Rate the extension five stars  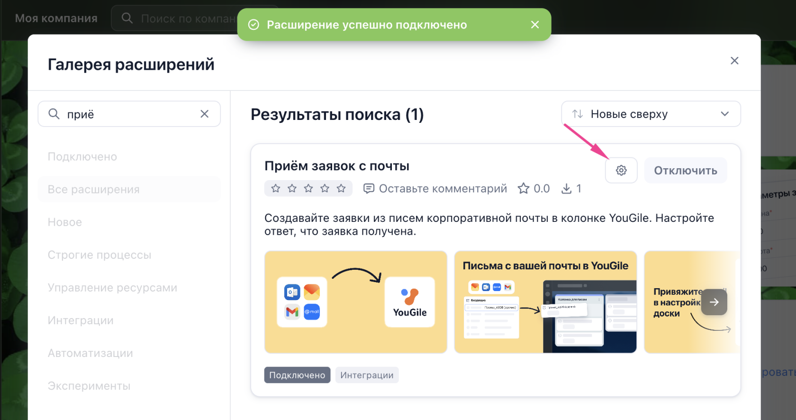coord(341,189)
